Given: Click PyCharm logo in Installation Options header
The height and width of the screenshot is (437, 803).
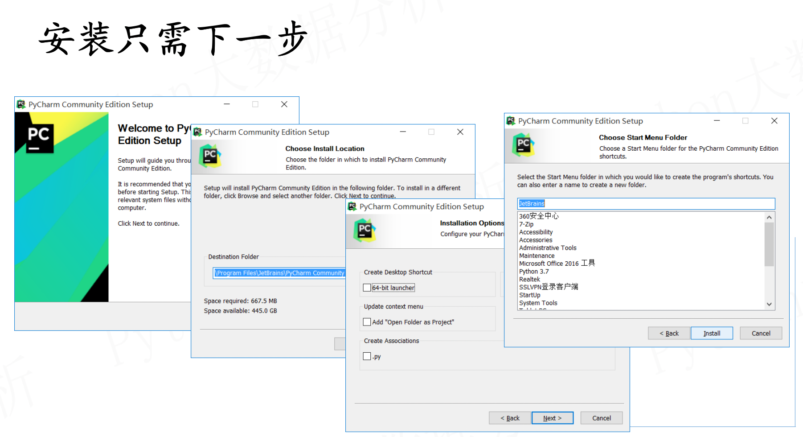Looking at the screenshot, I should (365, 230).
